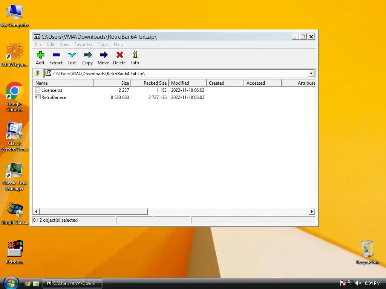Click the 7-Zip taskbar button
The height and width of the screenshot is (289, 386).
pos(72,283)
